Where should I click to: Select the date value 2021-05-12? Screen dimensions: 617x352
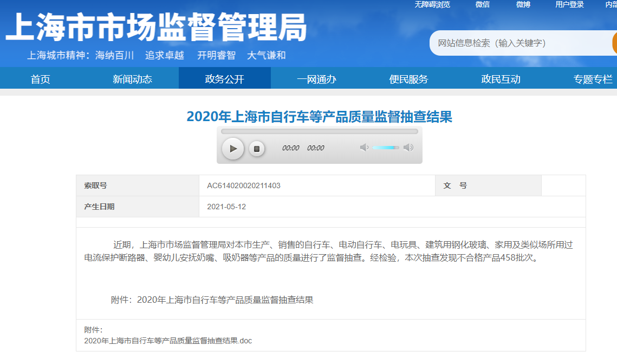point(226,207)
